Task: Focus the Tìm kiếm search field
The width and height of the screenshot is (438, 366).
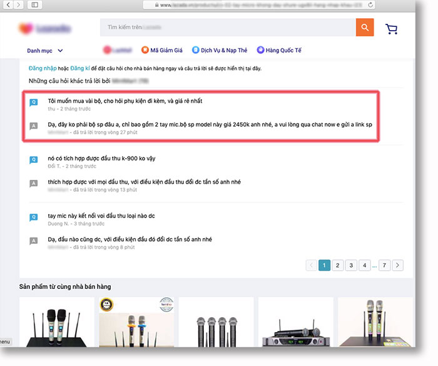Action: 228,28
